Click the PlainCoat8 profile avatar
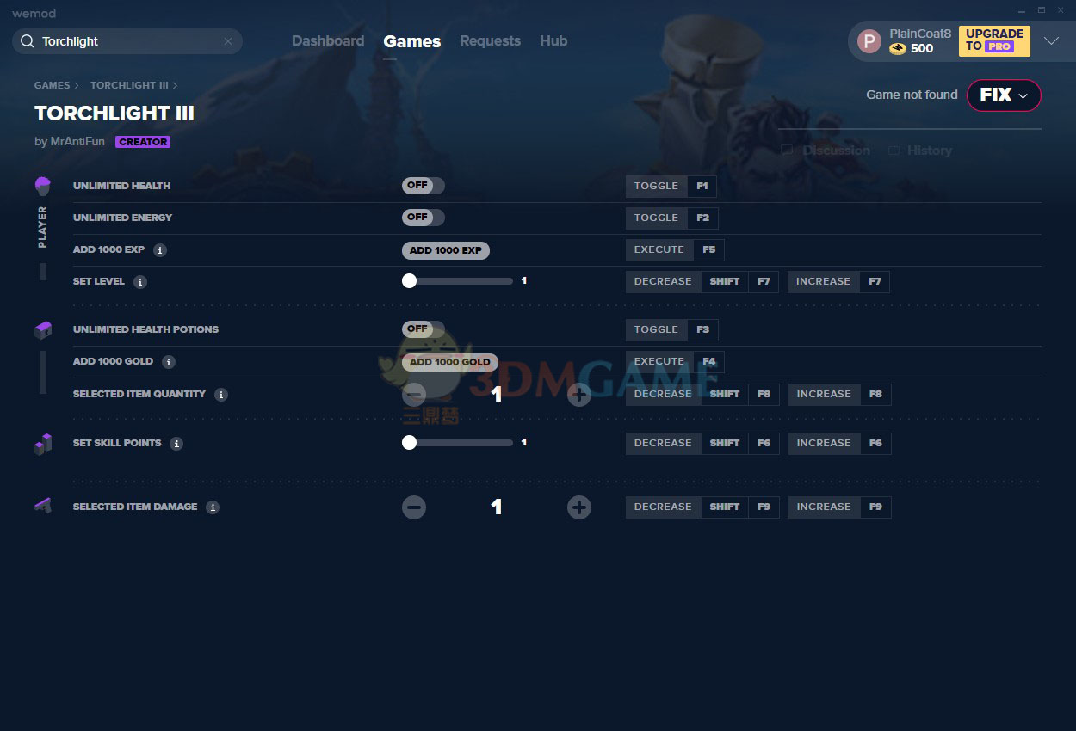This screenshot has height=731, width=1076. [869, 41]
